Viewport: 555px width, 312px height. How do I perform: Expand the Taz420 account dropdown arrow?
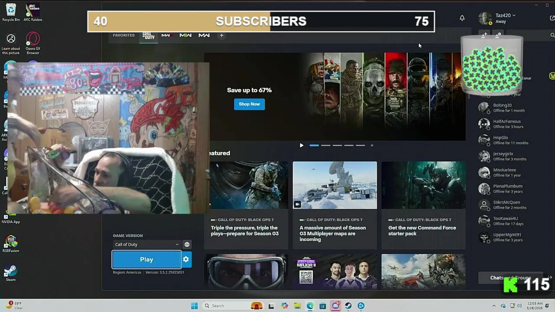coord(514,16)
